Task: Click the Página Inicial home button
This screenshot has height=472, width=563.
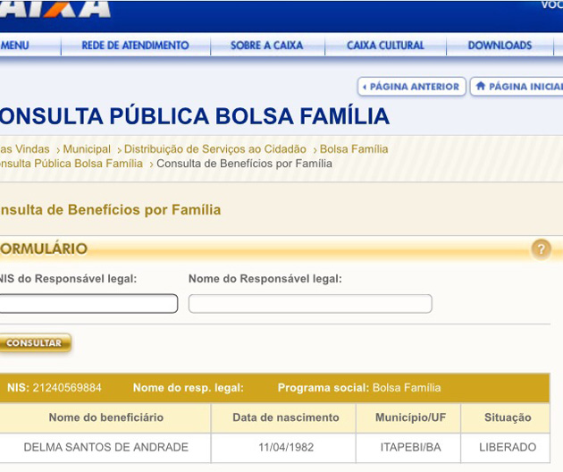Action: [x=518, y=87]
